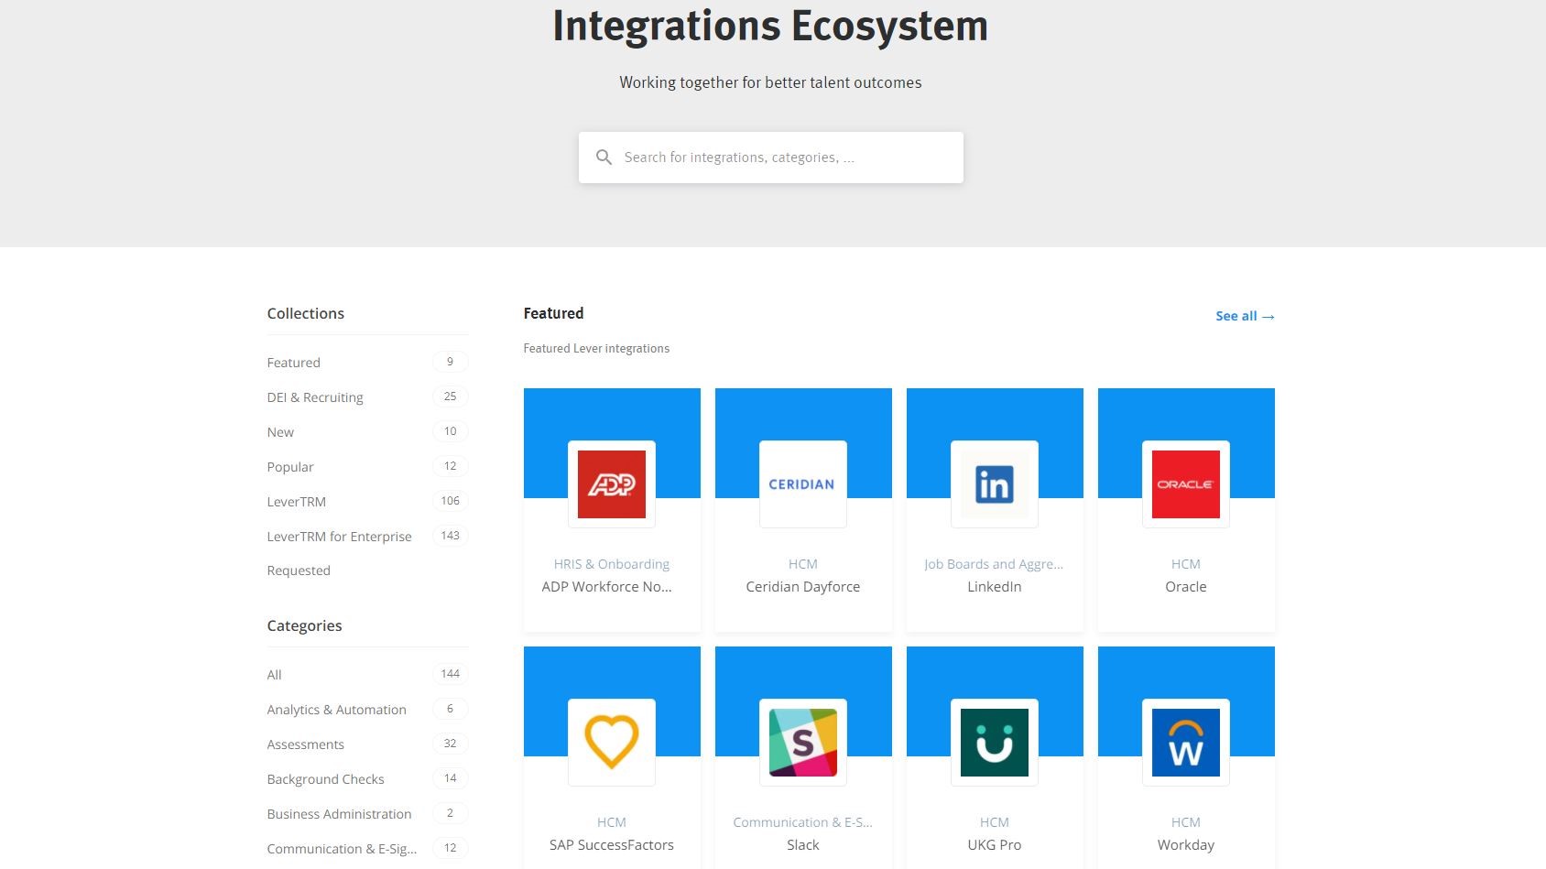
Task: Open the UKG Pro logo icon
Action: [x=995, y=743]
